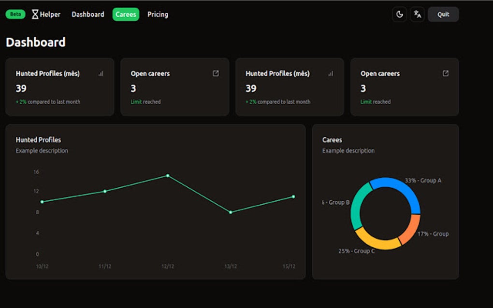Toggle dark mode with the moon icon
The height and width of the screenshot is (308, 493).
coord(399,14)
